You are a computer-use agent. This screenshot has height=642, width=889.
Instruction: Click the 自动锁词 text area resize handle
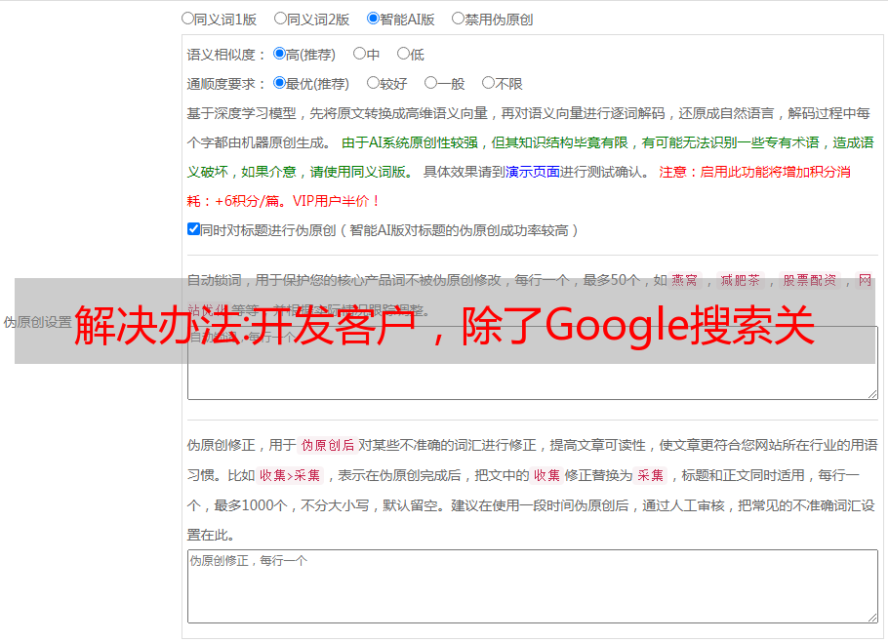coord(871,393)
